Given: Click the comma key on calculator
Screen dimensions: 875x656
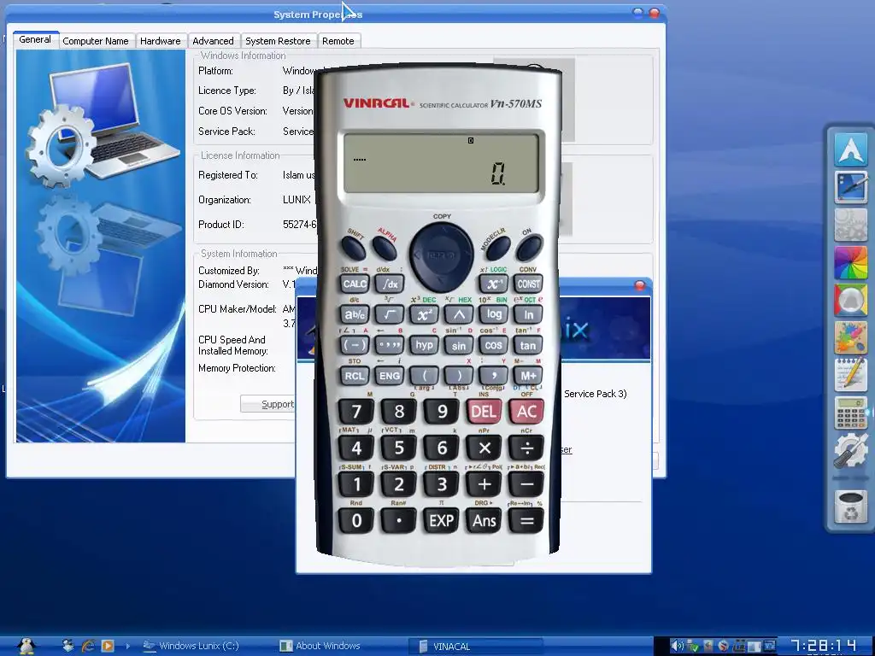Looking at the screenshot, I should click(x=493, y=376).
